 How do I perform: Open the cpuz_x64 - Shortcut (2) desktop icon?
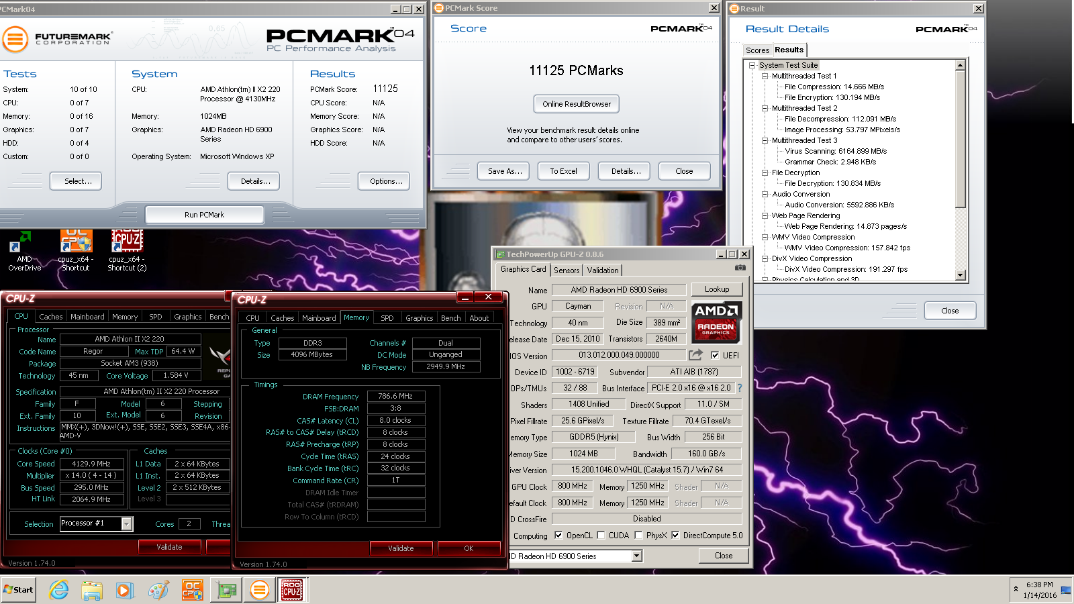coord(127,250)
